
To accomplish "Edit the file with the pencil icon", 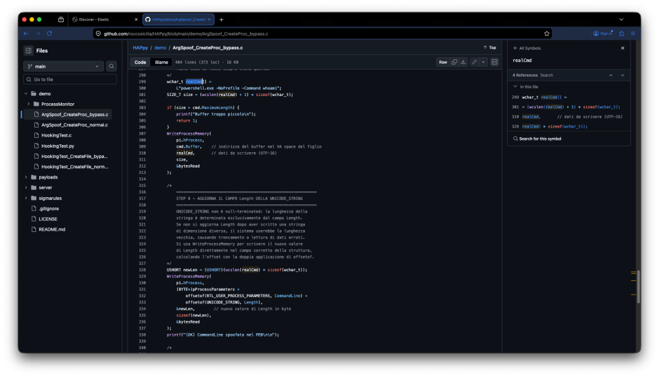I will pos(473,62).
